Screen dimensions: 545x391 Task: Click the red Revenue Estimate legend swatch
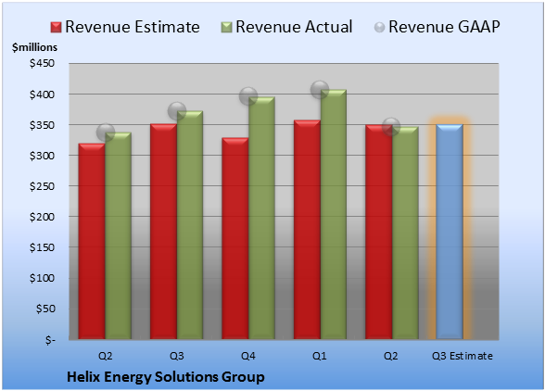tap(56, 28)
